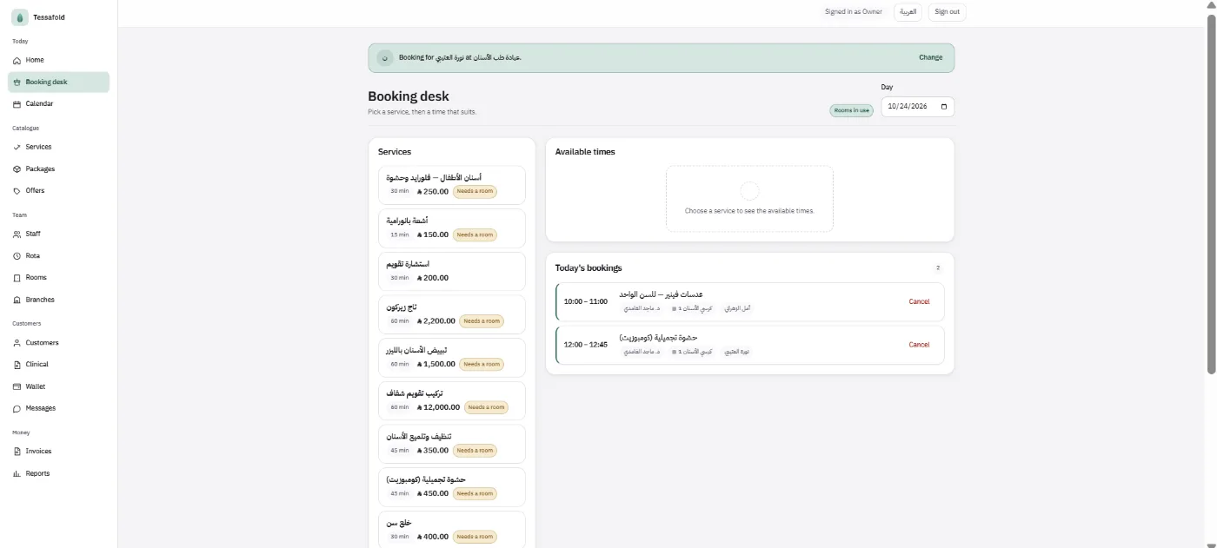Image resolution: width=1217 pixels, height=548 pixels.
Task: Pick the تركيب تقويم شفاف service
Action: (x=452, y=401)
